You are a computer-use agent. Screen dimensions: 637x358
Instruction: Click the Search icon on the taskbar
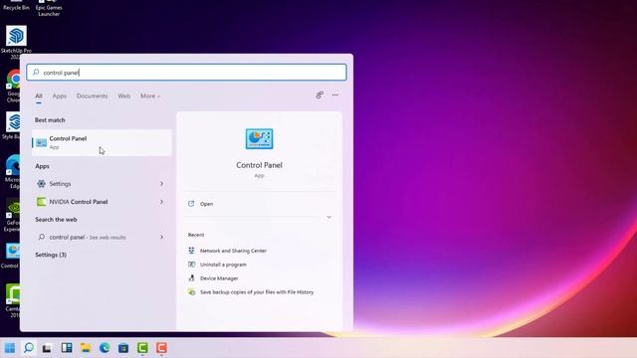tap(29, 348)
